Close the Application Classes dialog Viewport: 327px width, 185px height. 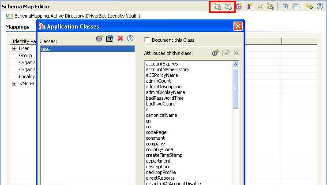(238, 26)
